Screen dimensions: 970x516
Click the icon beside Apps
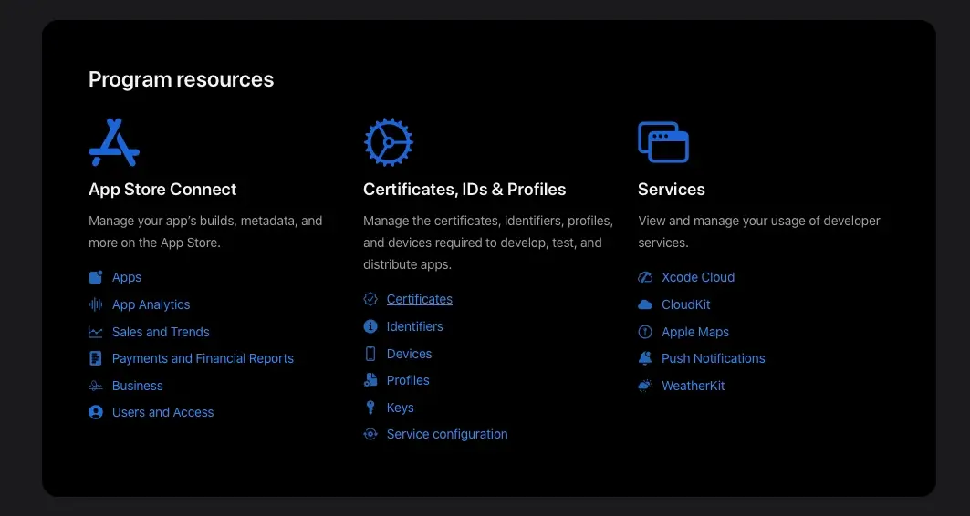95,277
